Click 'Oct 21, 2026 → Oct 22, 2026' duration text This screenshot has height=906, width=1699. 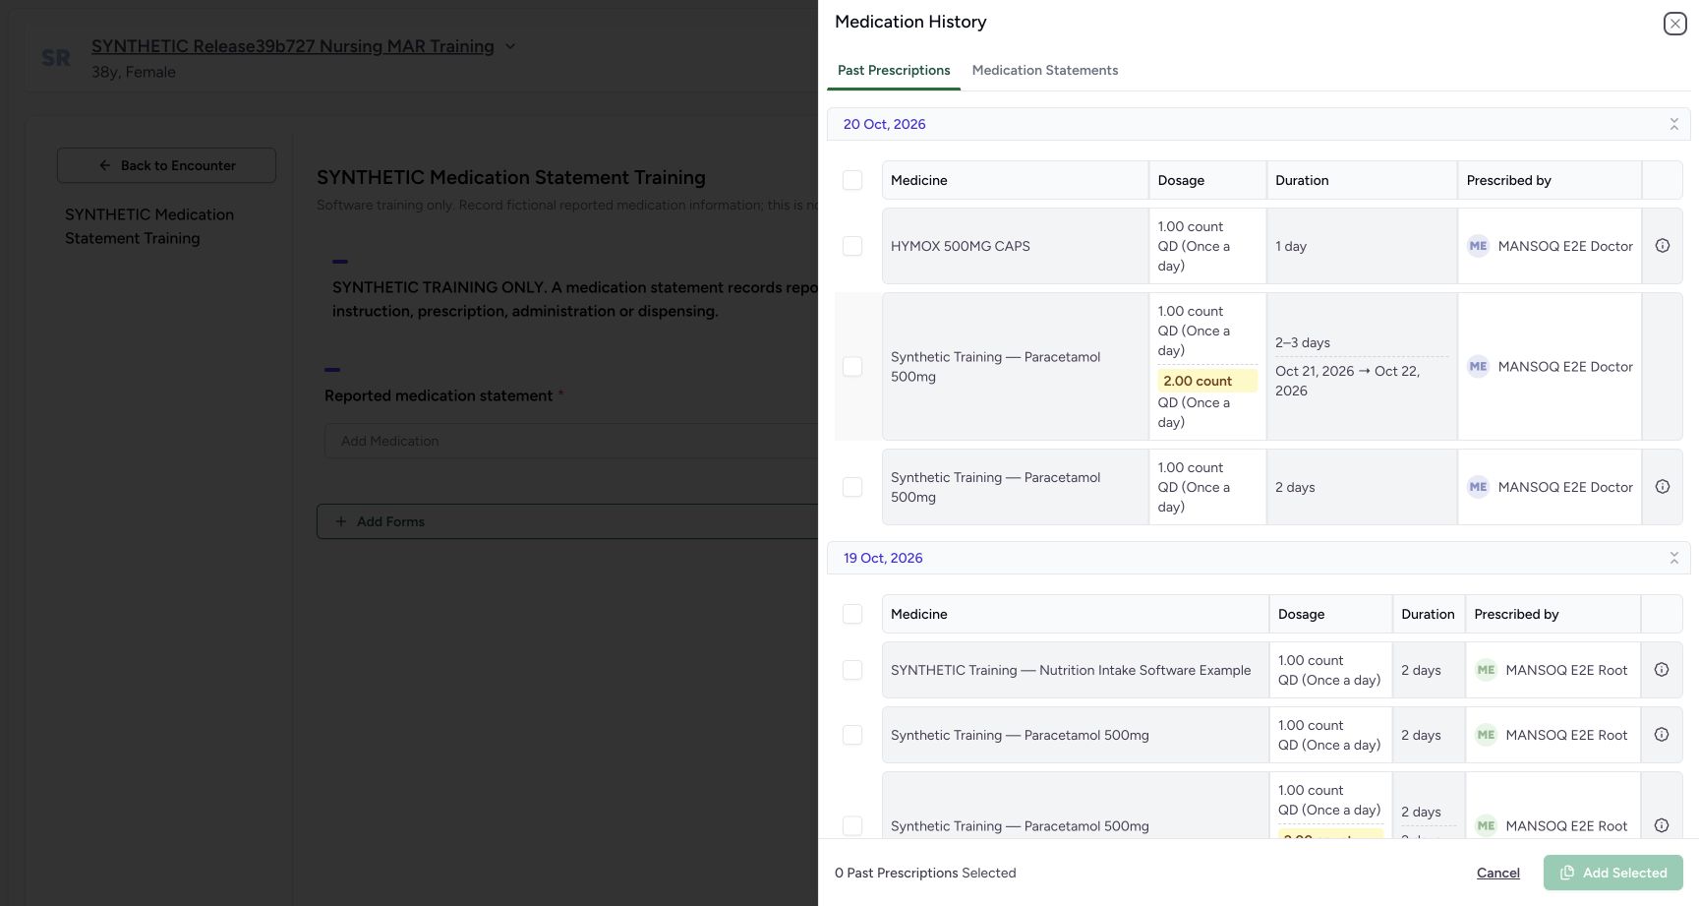1347,381
